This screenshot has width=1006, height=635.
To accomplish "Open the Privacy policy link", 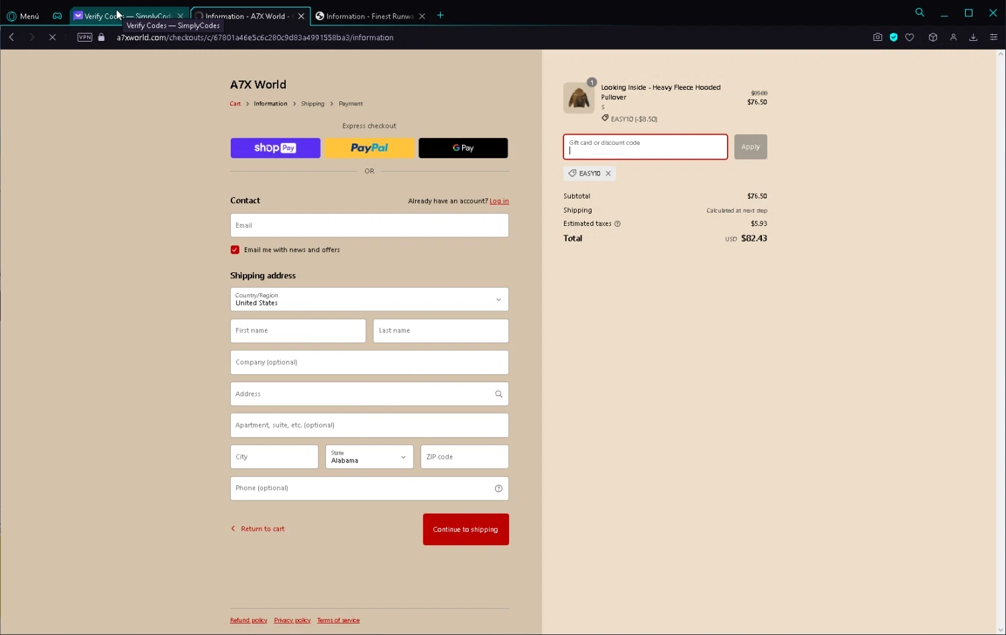I will pos(292,620).
